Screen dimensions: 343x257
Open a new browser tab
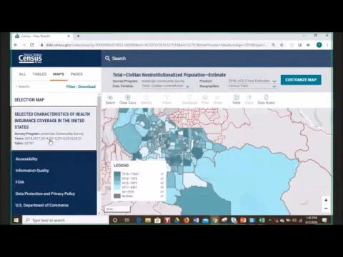[x=78, y=36]
